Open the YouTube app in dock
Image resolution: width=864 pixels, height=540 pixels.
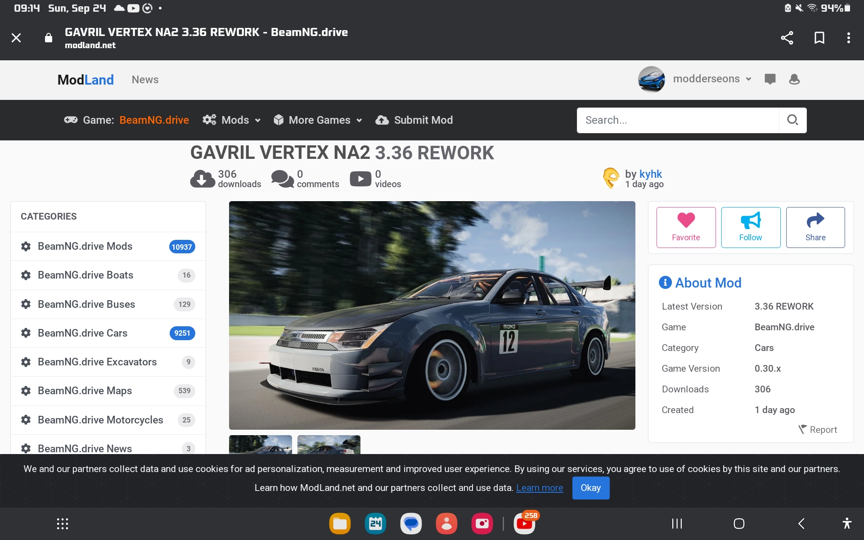524,524
